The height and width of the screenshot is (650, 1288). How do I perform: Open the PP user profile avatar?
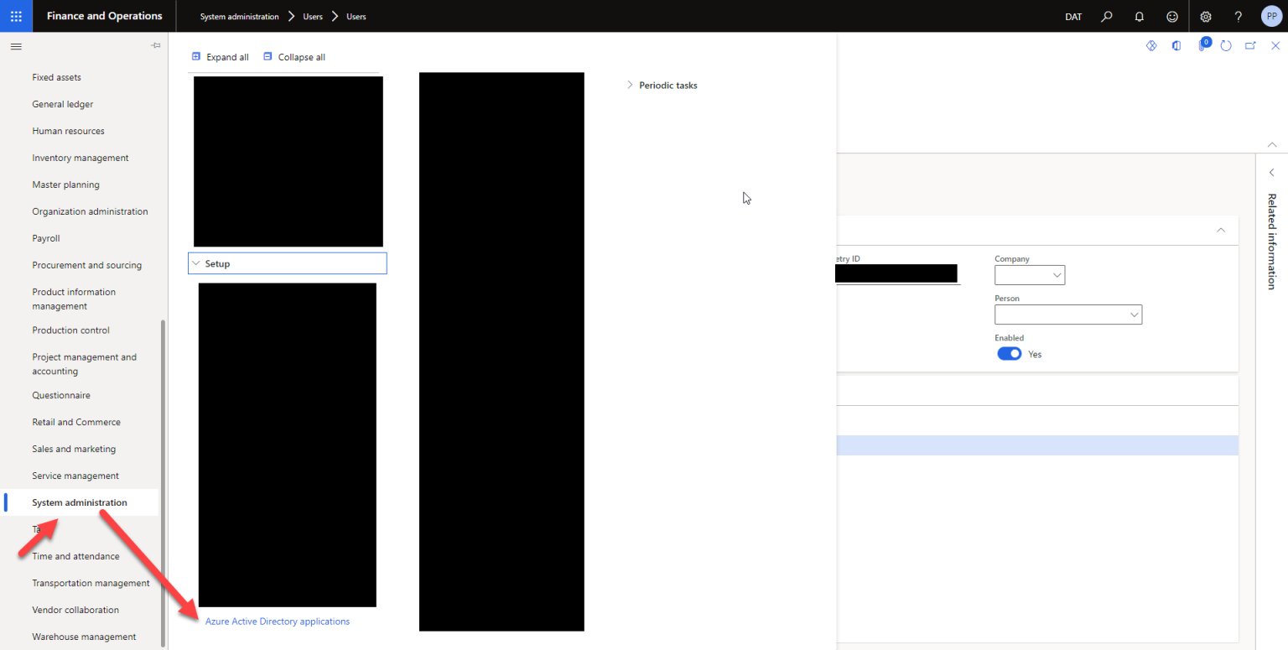[1272, 16]
